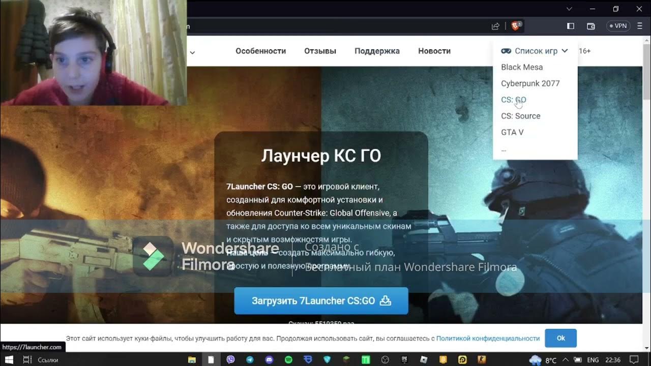Select Black Mesa from the games list
Image resolution: width=651 pixels, height=366 pixels.
522,67
